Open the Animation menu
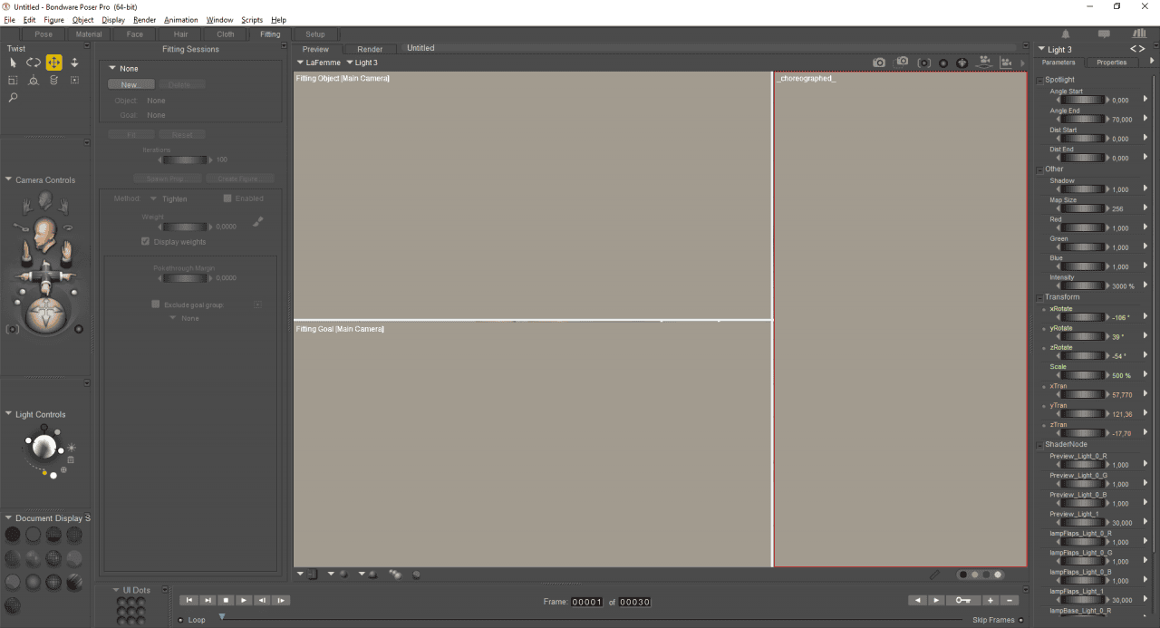Viewport: 1160px width, 628px height. [180, 19]
